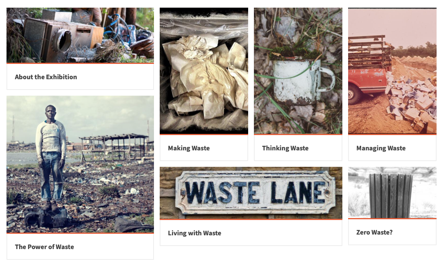Click the About the Exhibition caption box
Image resolution: width=445 pixels, height=264 pixels.
(80, 77)
